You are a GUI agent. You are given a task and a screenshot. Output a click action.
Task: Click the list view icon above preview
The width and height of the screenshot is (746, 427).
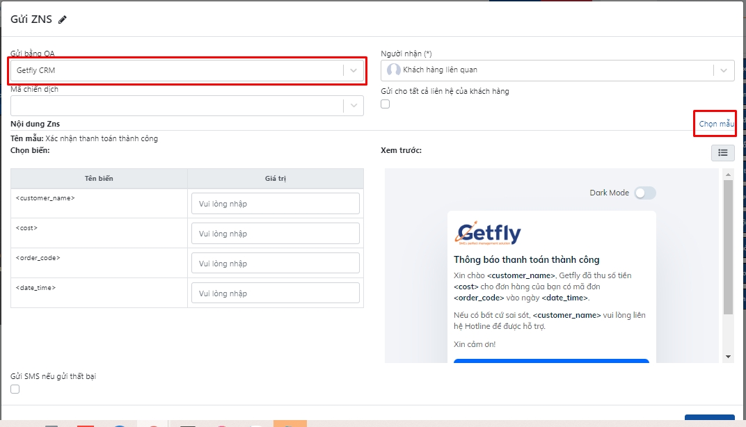pyautogui.click(x=722, y=153)
